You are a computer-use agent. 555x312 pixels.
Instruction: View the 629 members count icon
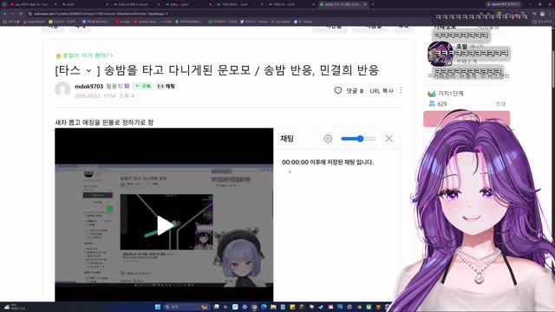coord(432,104)
